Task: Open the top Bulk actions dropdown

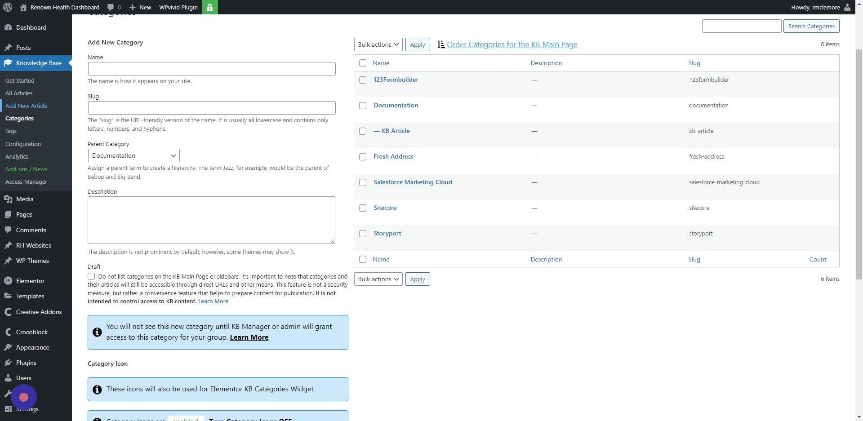Action: click(x=378, y=44)
